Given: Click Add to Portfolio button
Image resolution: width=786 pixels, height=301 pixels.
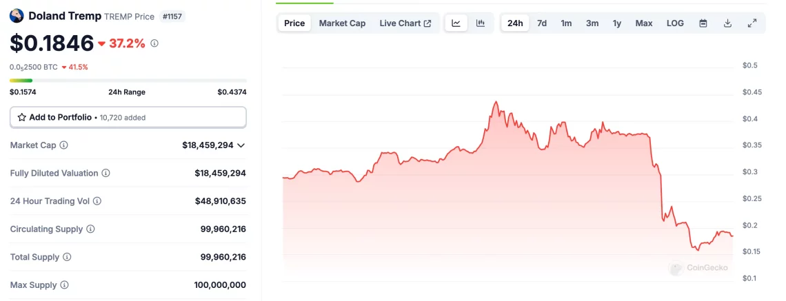Looking at the screenshot, I should 128,117.
